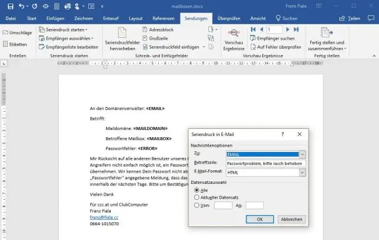Go to the next record

coord(287,30)
